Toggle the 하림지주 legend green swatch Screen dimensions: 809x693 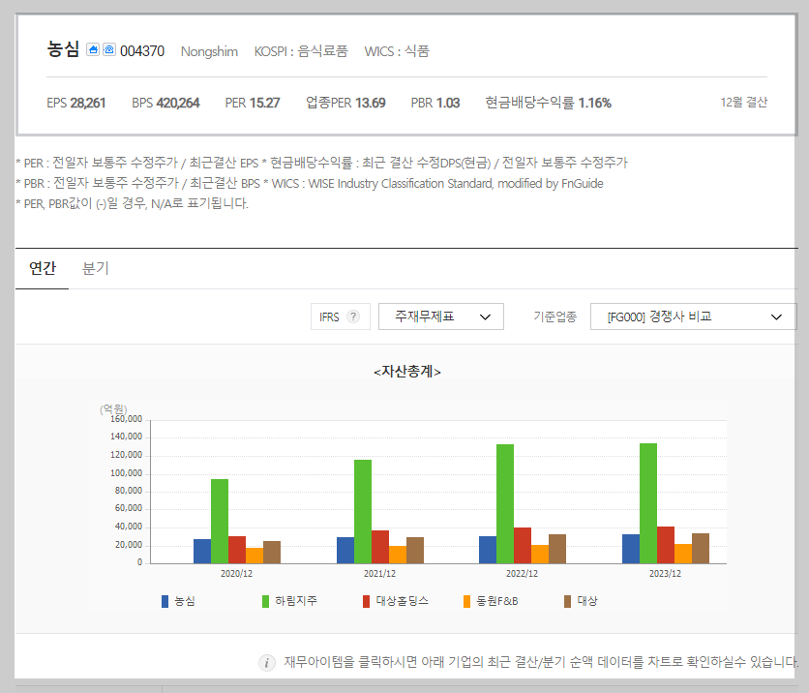point(265,601)
